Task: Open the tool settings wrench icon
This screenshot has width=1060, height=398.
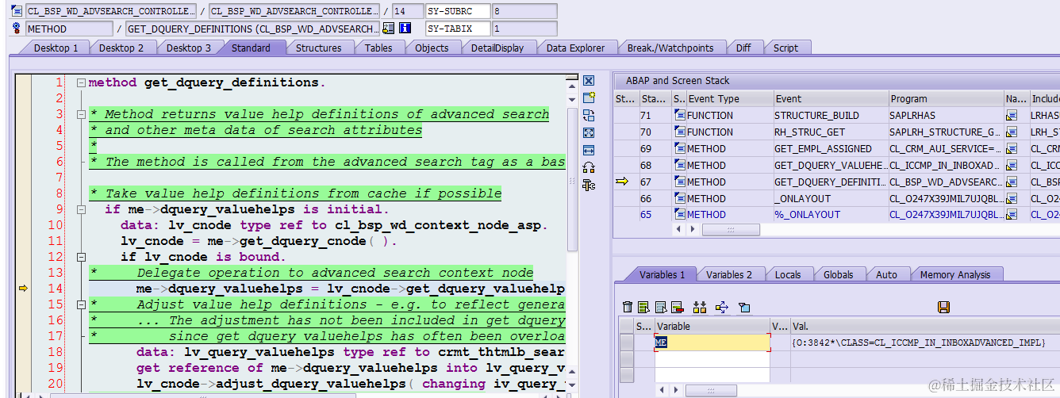Action: 589,186
